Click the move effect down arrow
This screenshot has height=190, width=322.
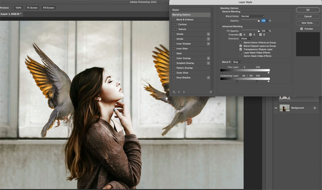pos(184,92)
